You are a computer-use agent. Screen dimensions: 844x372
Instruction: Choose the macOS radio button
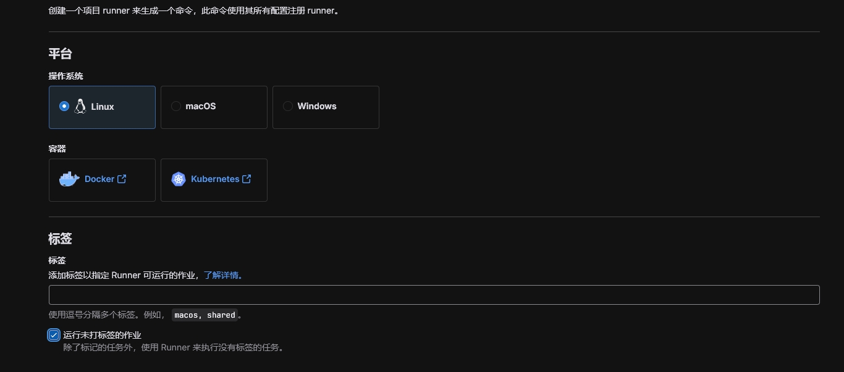176,106
